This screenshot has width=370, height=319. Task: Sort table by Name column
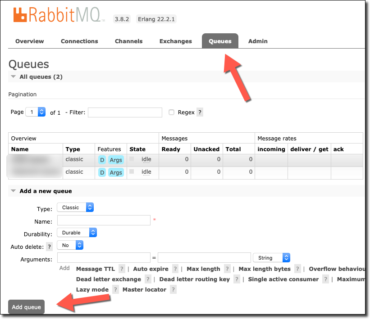[20, 149]
